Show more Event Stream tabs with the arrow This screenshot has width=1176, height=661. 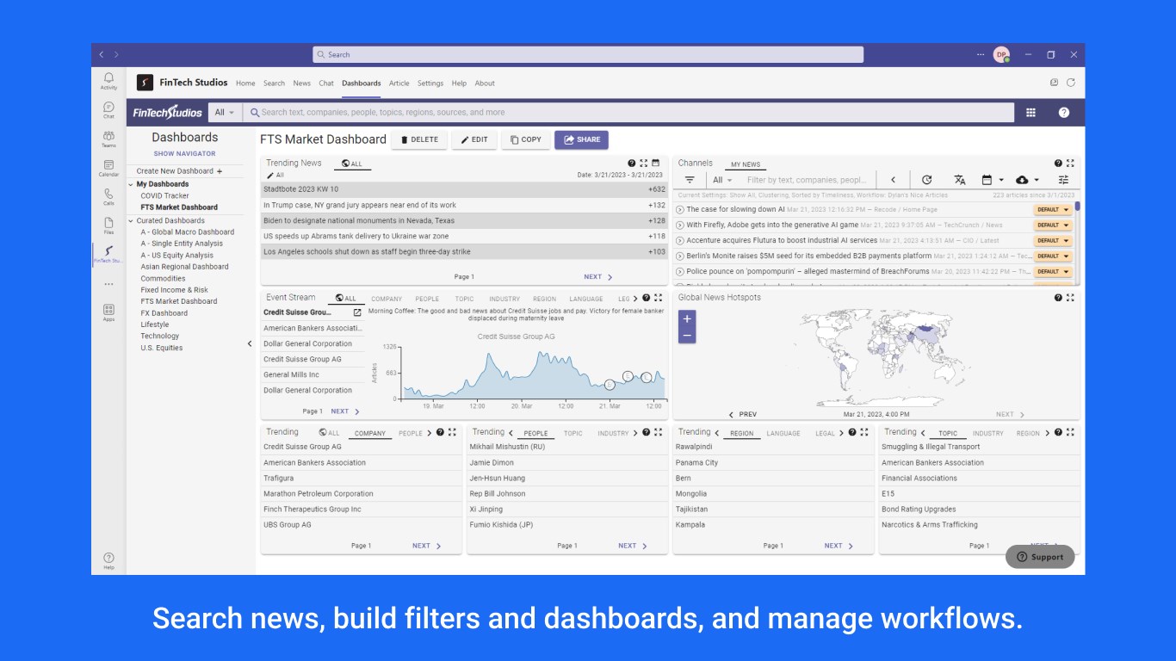click(635, 299)
